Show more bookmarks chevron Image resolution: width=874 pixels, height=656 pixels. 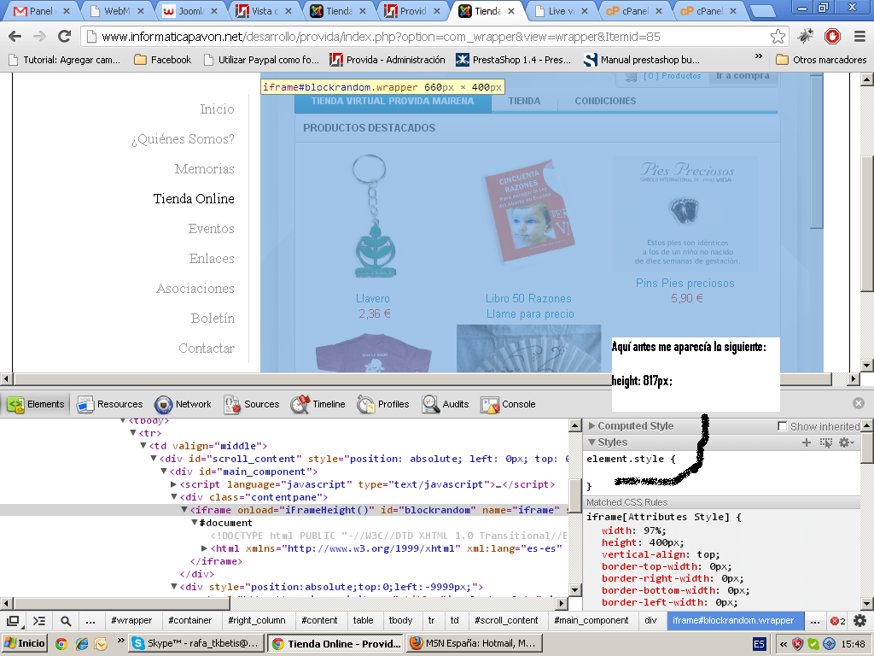pyautogui.click(x=758, y=56)
